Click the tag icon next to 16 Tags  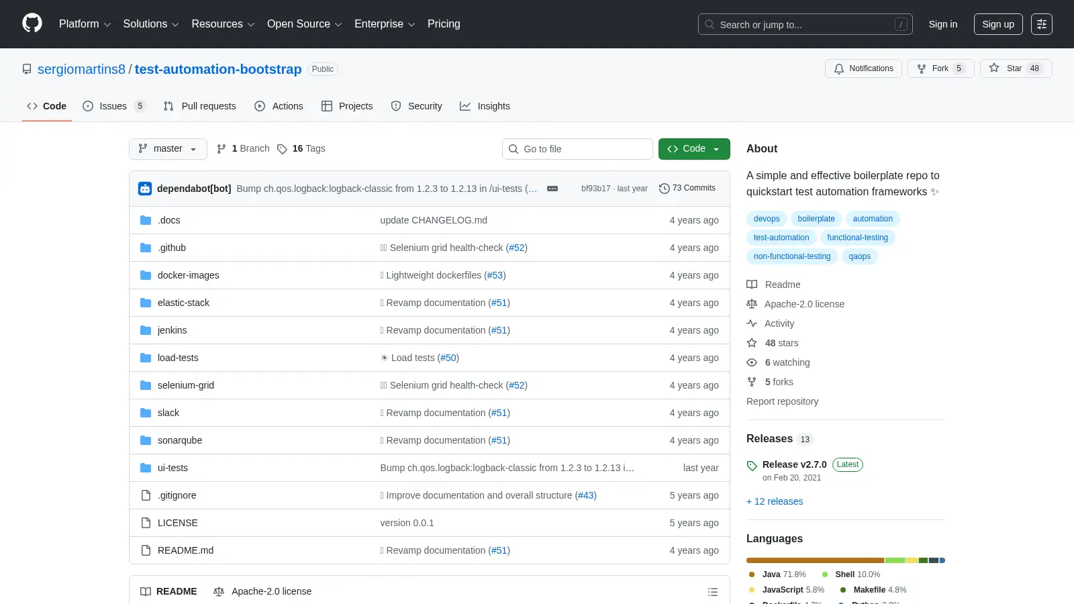(x=282, y=149)
